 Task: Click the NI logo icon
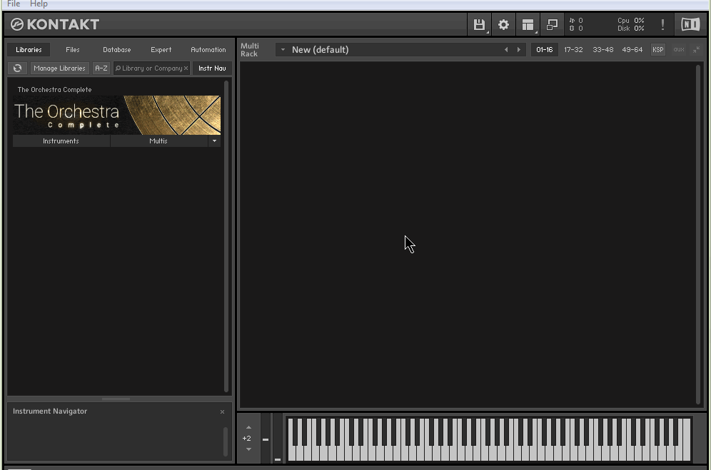coord(690,24)
